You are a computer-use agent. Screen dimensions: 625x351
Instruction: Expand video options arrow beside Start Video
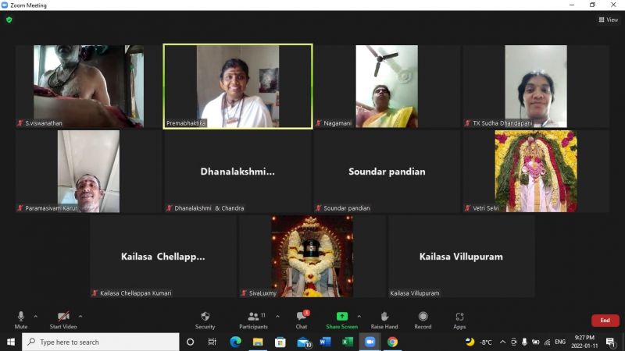tap(81, 317)
